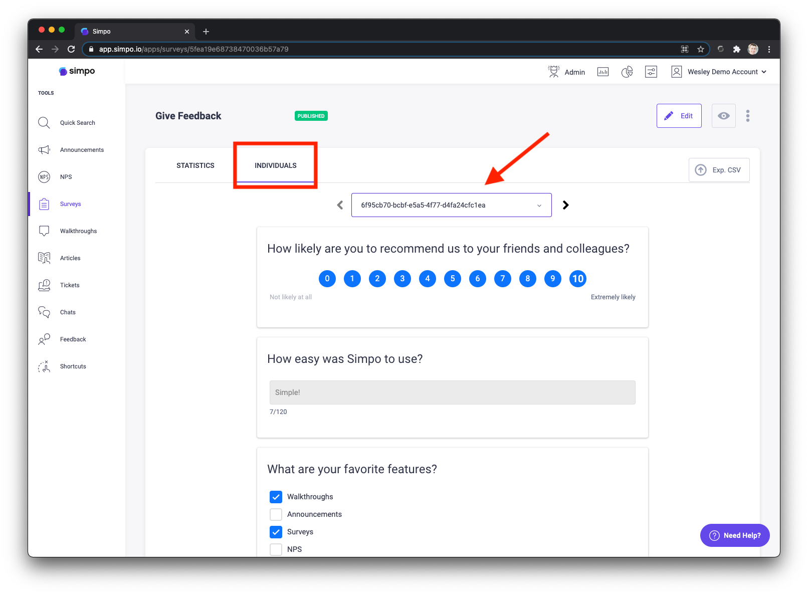Open the Walkthroughs sidebar icon
Image resolution: width=808 pixels, height=594 pixels.
pos(44,231)
